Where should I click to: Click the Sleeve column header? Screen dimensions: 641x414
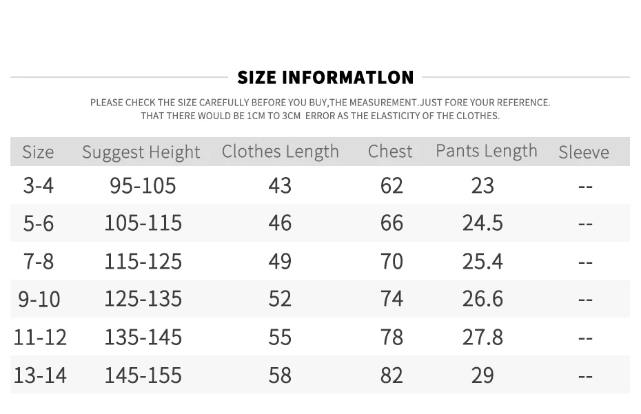pos(583,152)
